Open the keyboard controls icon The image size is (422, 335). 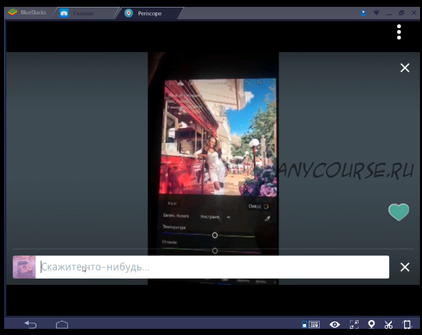tap(311, 325)
